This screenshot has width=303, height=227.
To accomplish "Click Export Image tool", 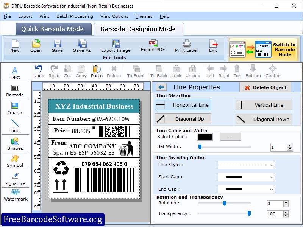I will coord(116,46).
